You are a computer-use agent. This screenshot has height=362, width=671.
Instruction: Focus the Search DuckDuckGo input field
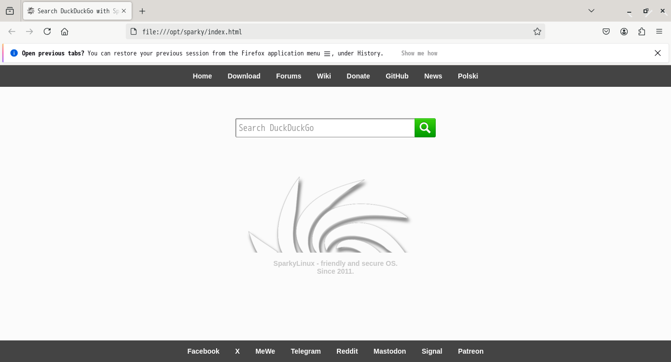click(x=325, y=128)
